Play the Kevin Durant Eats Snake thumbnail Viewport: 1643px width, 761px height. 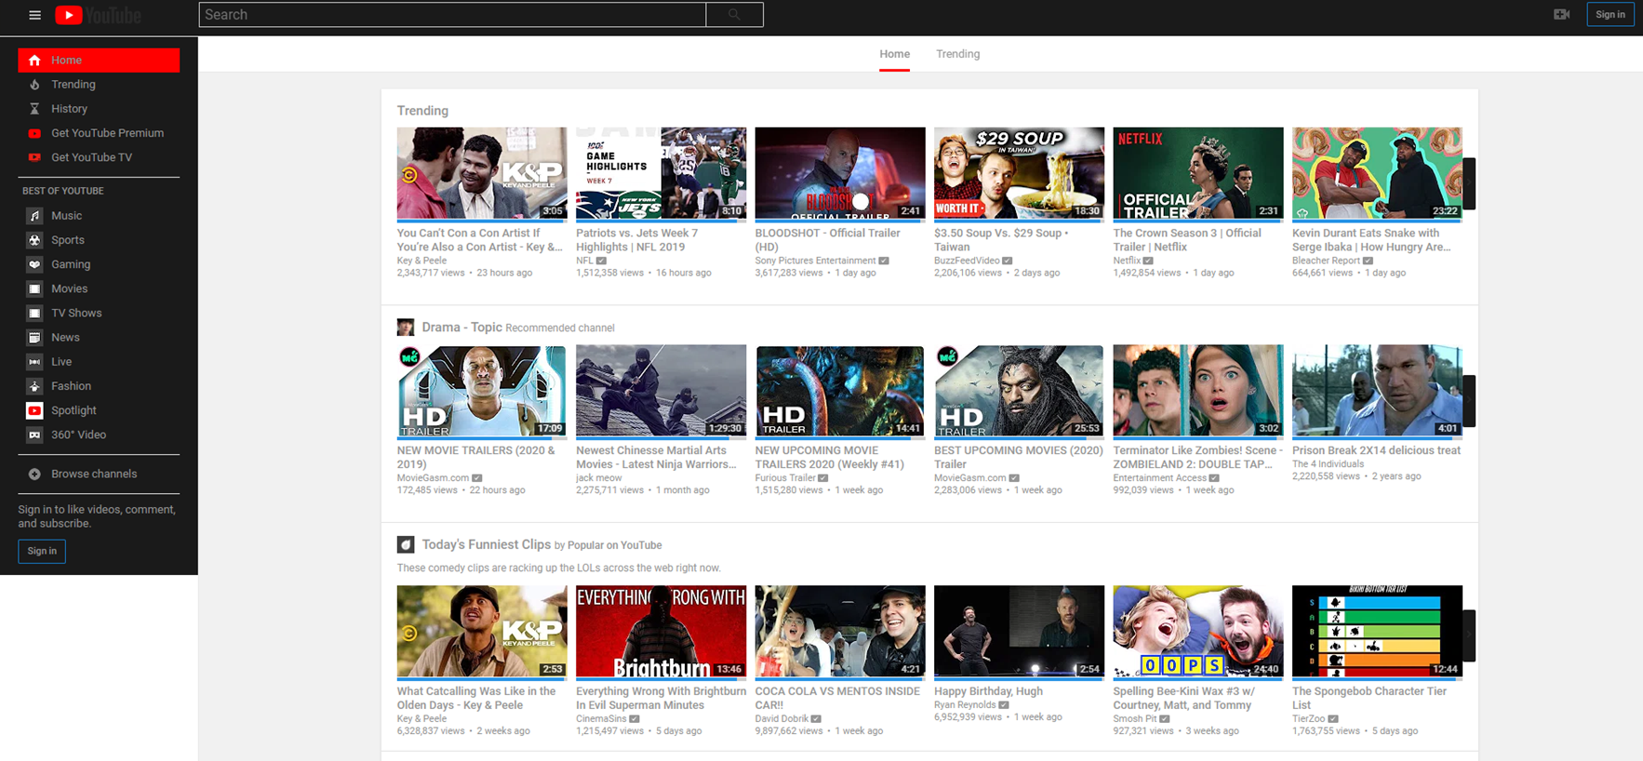(x=1377, y=173)
